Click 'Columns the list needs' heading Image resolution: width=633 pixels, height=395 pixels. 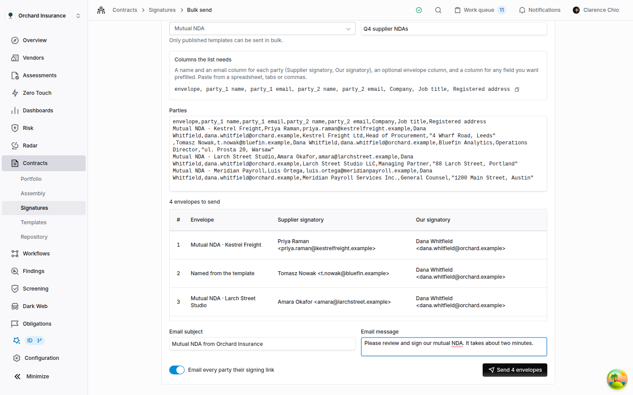(203, 60)
